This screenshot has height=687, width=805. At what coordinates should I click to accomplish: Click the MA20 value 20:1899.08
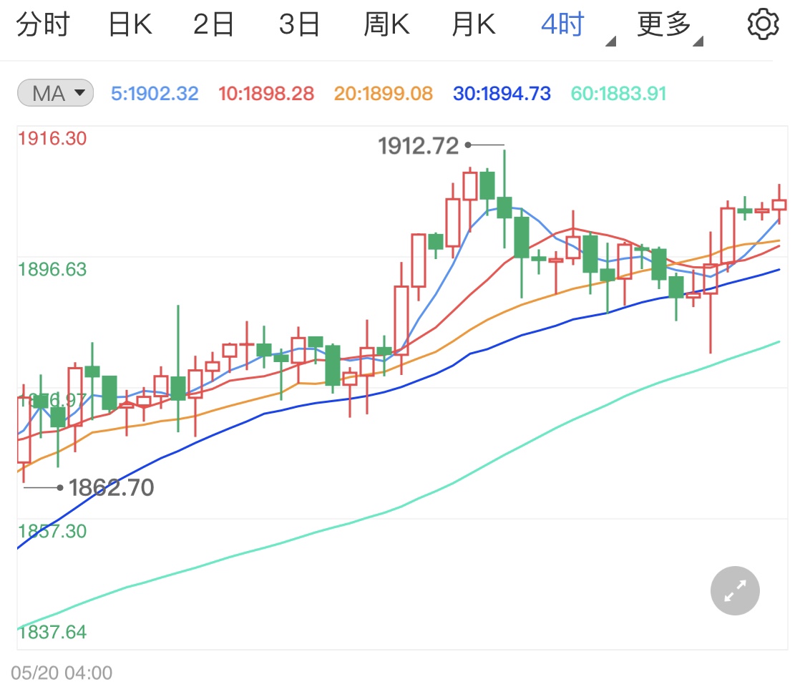point(383,94)
